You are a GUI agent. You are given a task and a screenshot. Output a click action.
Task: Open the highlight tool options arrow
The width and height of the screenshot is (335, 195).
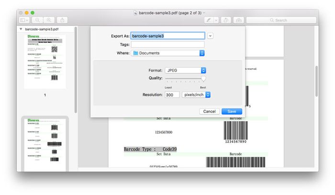216,20
